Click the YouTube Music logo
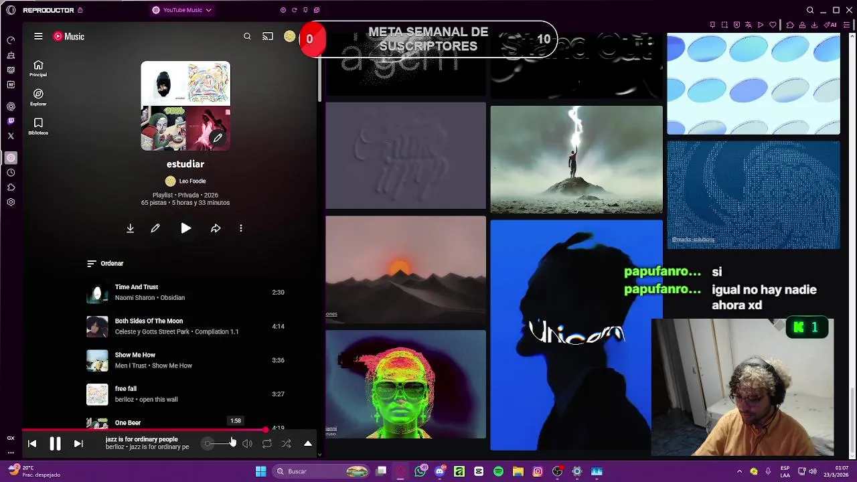Screen dimensions: 857x482 (69, 36)
